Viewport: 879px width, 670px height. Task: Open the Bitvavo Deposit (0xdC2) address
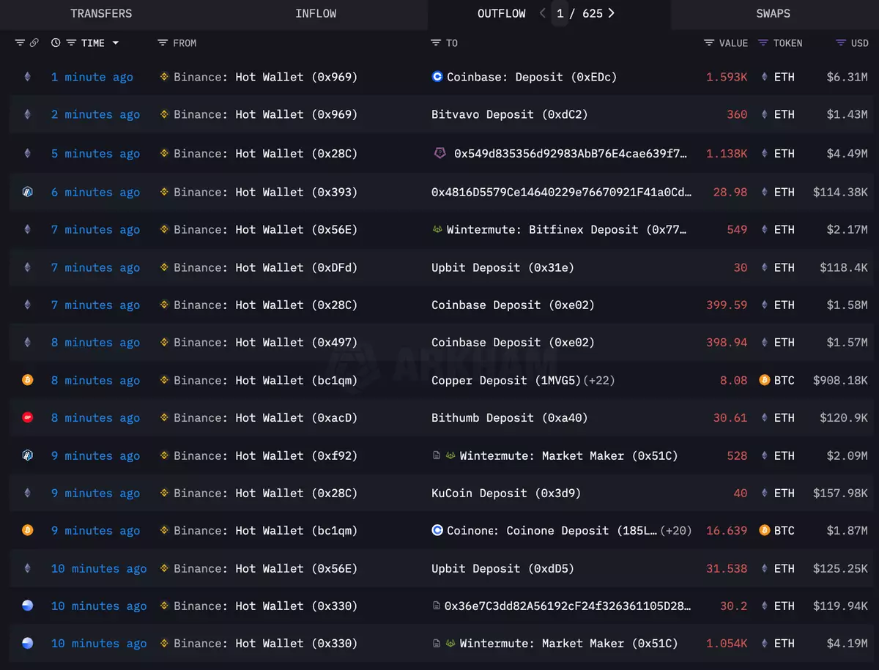point(509,114)
